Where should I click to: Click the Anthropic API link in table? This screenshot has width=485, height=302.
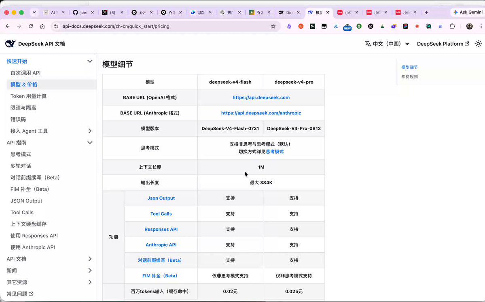(161, 245)
